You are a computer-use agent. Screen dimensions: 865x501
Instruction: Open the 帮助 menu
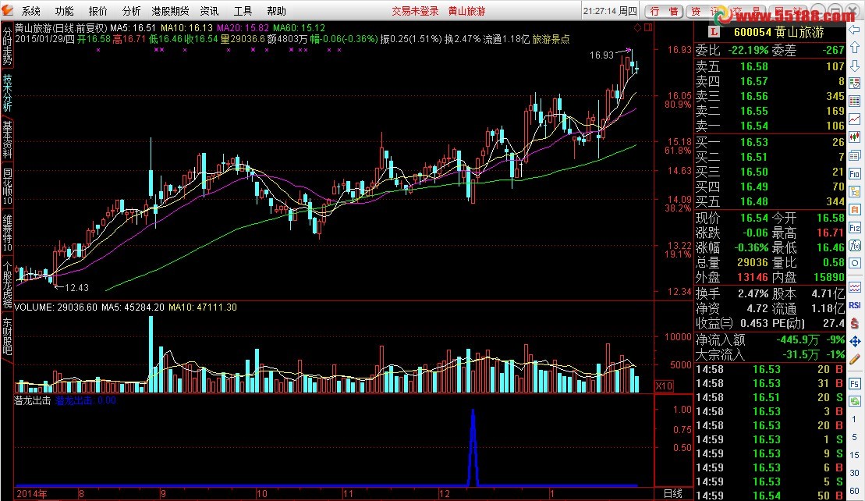[276, 11]
